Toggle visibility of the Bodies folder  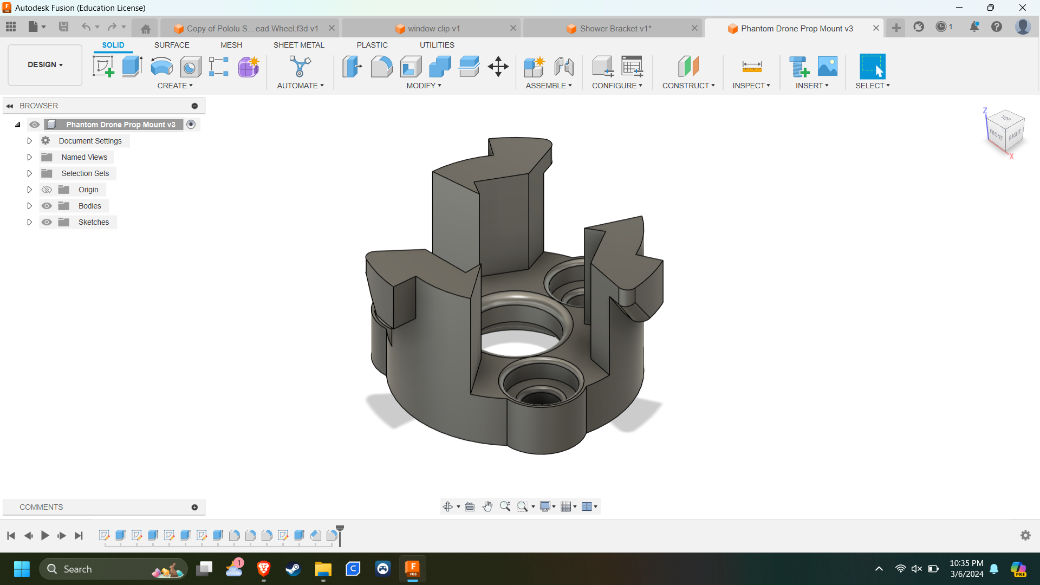[47, 206]
